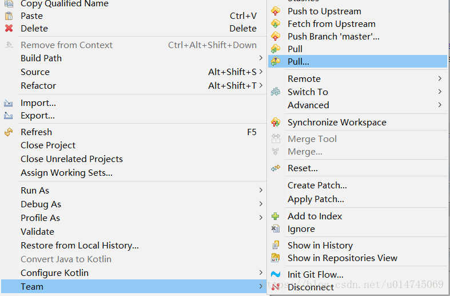Select Validate from the menu
The image size is (450, 296).
pyautogui.click(x=134, y=232)
